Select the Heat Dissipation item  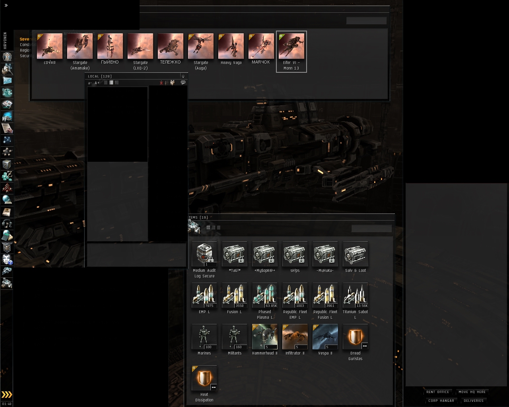[204, 384]
